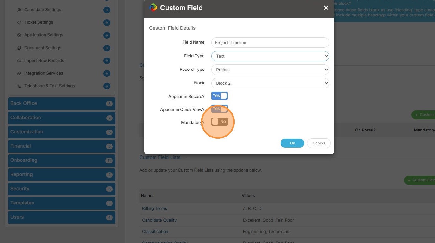
Task: Toggle the Appear in Record switch
Action: [x=220, y=96]
